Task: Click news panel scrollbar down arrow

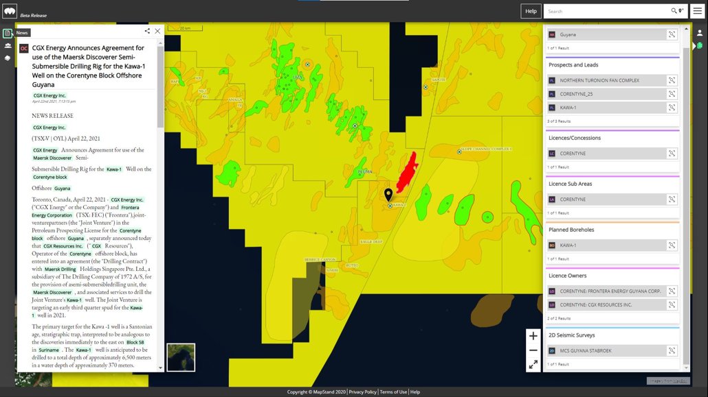Action: pos(160,368)
